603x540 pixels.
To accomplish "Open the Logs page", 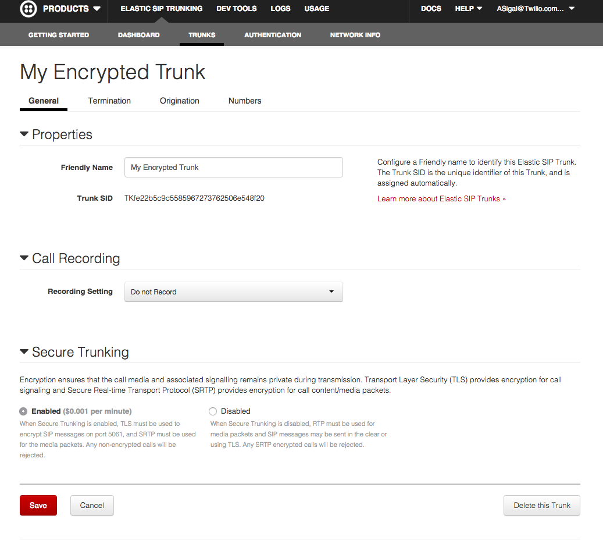I will [280, 9].
